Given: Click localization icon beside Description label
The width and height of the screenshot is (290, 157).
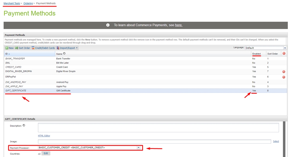Looking at the screenshot, I should (x=24, y=125).
